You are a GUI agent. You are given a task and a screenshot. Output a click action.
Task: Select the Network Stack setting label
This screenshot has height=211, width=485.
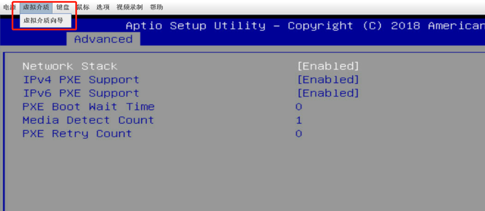(x=70, y=66)
